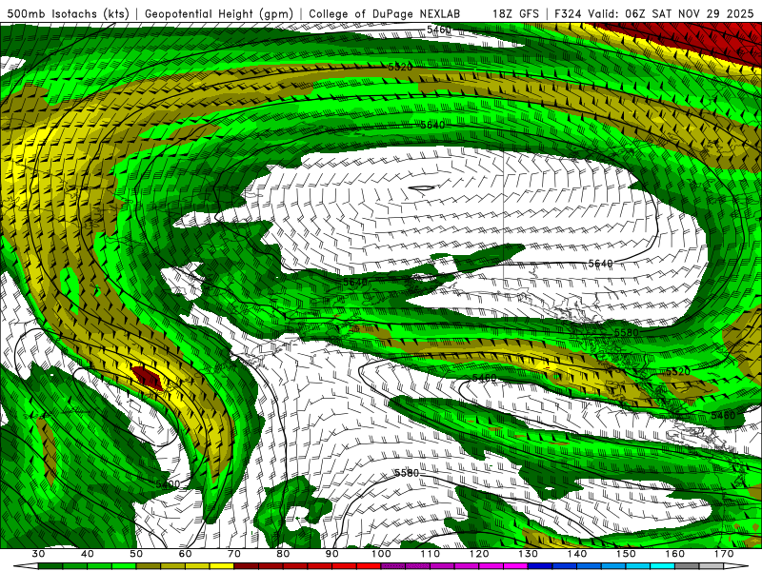
Task: Click the 90 knot value on color scale
Action: (332, 554)
